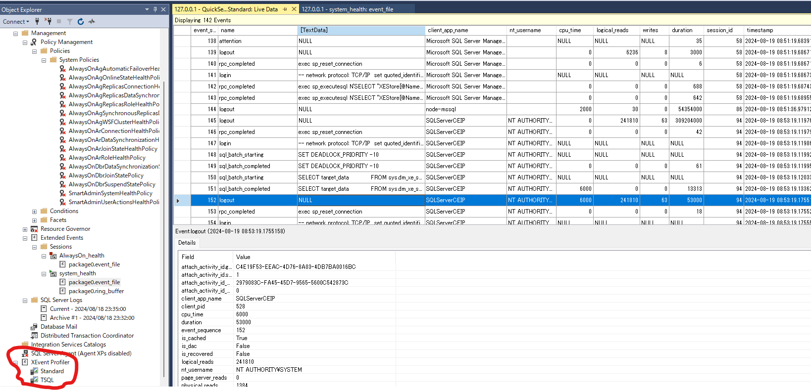Select SQL Server Agent (Agent XPs disabled)
This screenshot has height=390, width=811.
81,353
